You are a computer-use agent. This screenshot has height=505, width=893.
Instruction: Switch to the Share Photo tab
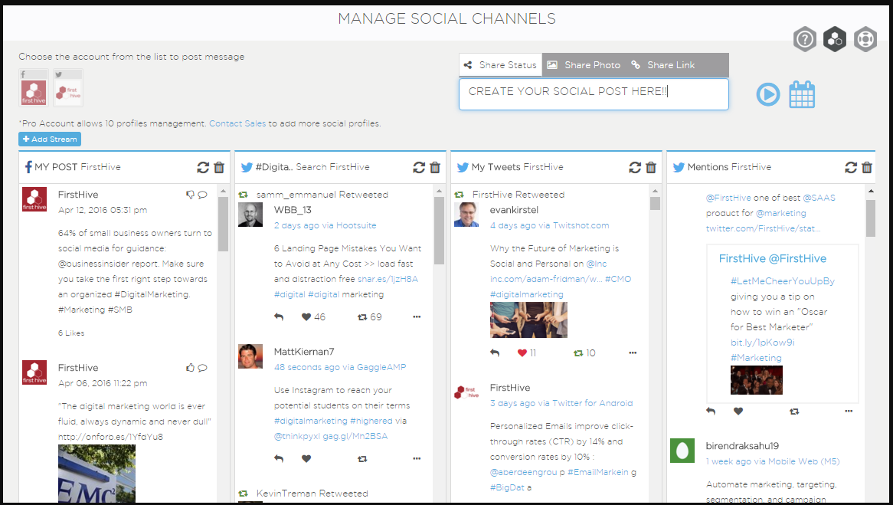584,65
